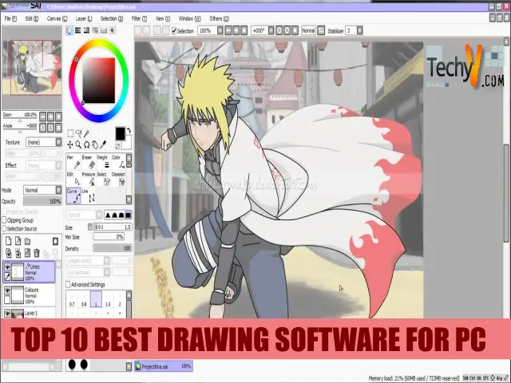
Task: Toggle the Selection checkbox in toolbar
Action: 174,31
